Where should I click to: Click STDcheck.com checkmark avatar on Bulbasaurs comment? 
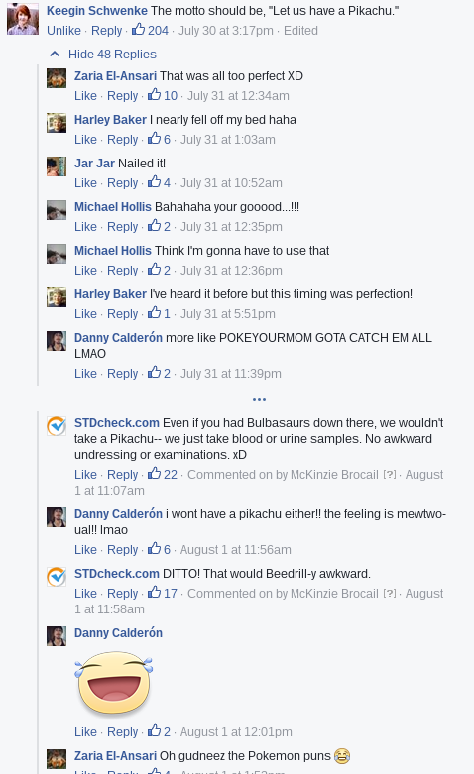(57, 426)
